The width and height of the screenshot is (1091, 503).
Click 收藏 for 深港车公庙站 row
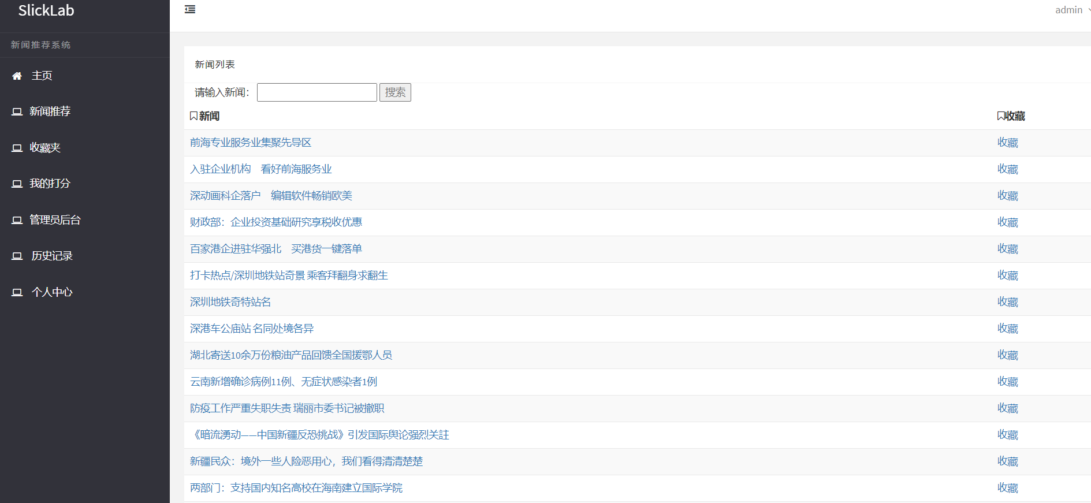pyautogui.click(x=1008, y=329)
